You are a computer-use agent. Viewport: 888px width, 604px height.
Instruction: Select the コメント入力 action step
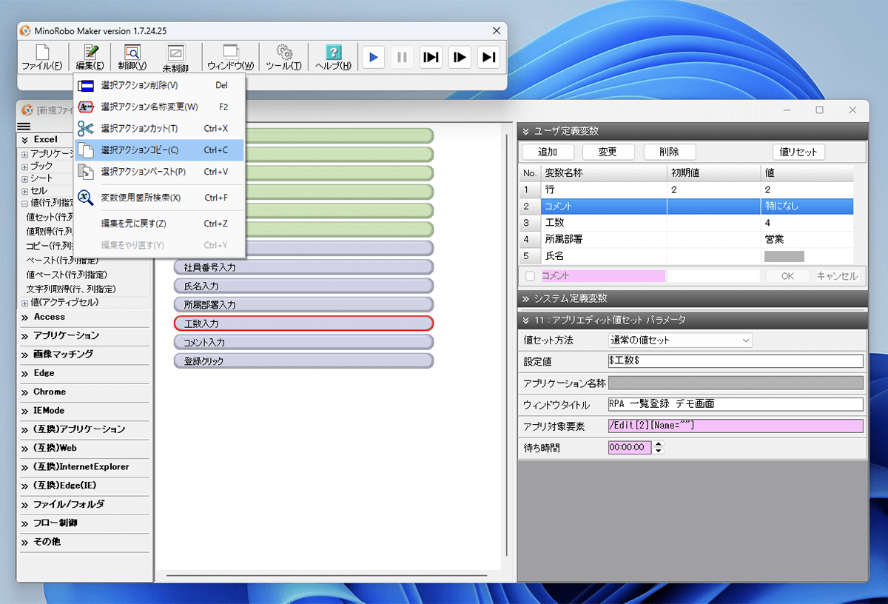click(303, 343)
